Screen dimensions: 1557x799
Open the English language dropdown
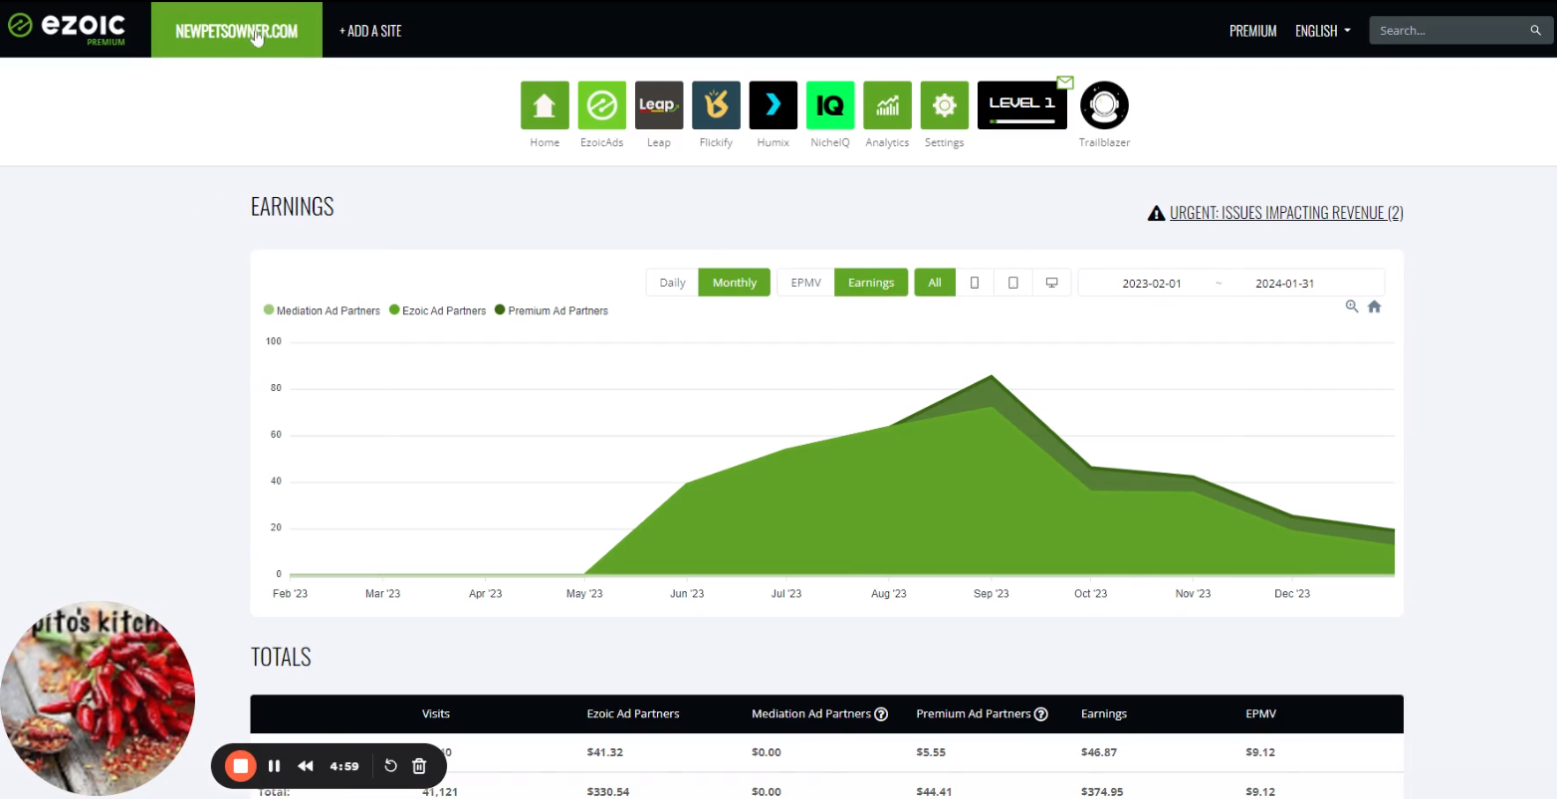coord(1323,31)
